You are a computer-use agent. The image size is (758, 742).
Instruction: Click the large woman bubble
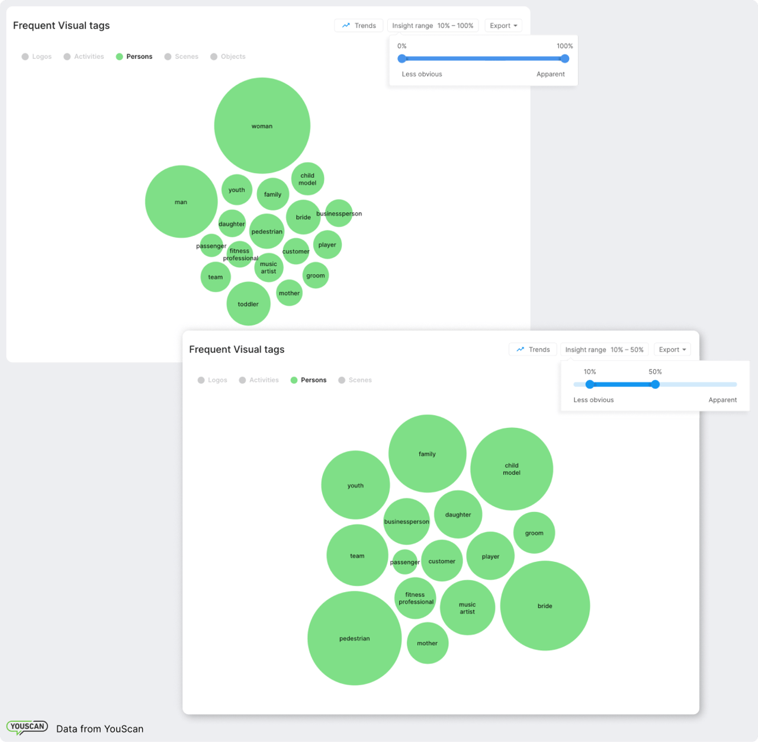pyautogui.click(x=262, y=126)
